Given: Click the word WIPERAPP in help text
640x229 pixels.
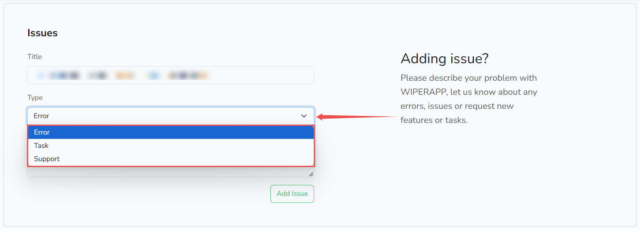Looking at the screenshot, I should pyautogui.click(x=424, y=92).
